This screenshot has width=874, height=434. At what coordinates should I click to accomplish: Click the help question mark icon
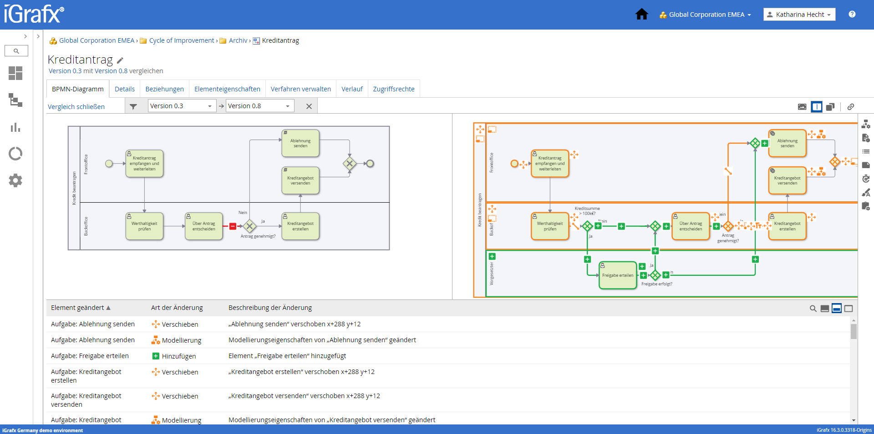pos(852,15)
